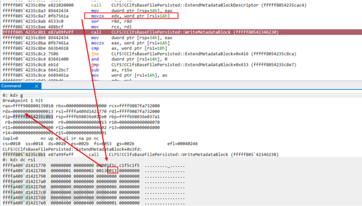Switch to the Command tab

[11, 86]
